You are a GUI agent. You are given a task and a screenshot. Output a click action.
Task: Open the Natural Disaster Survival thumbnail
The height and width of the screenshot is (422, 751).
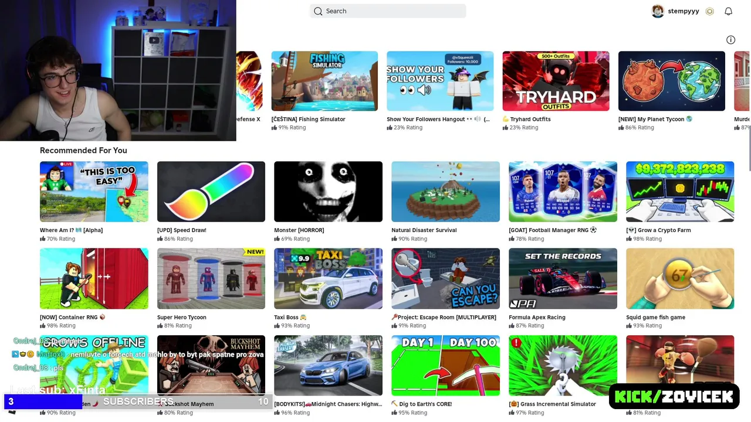click(445, 192)
